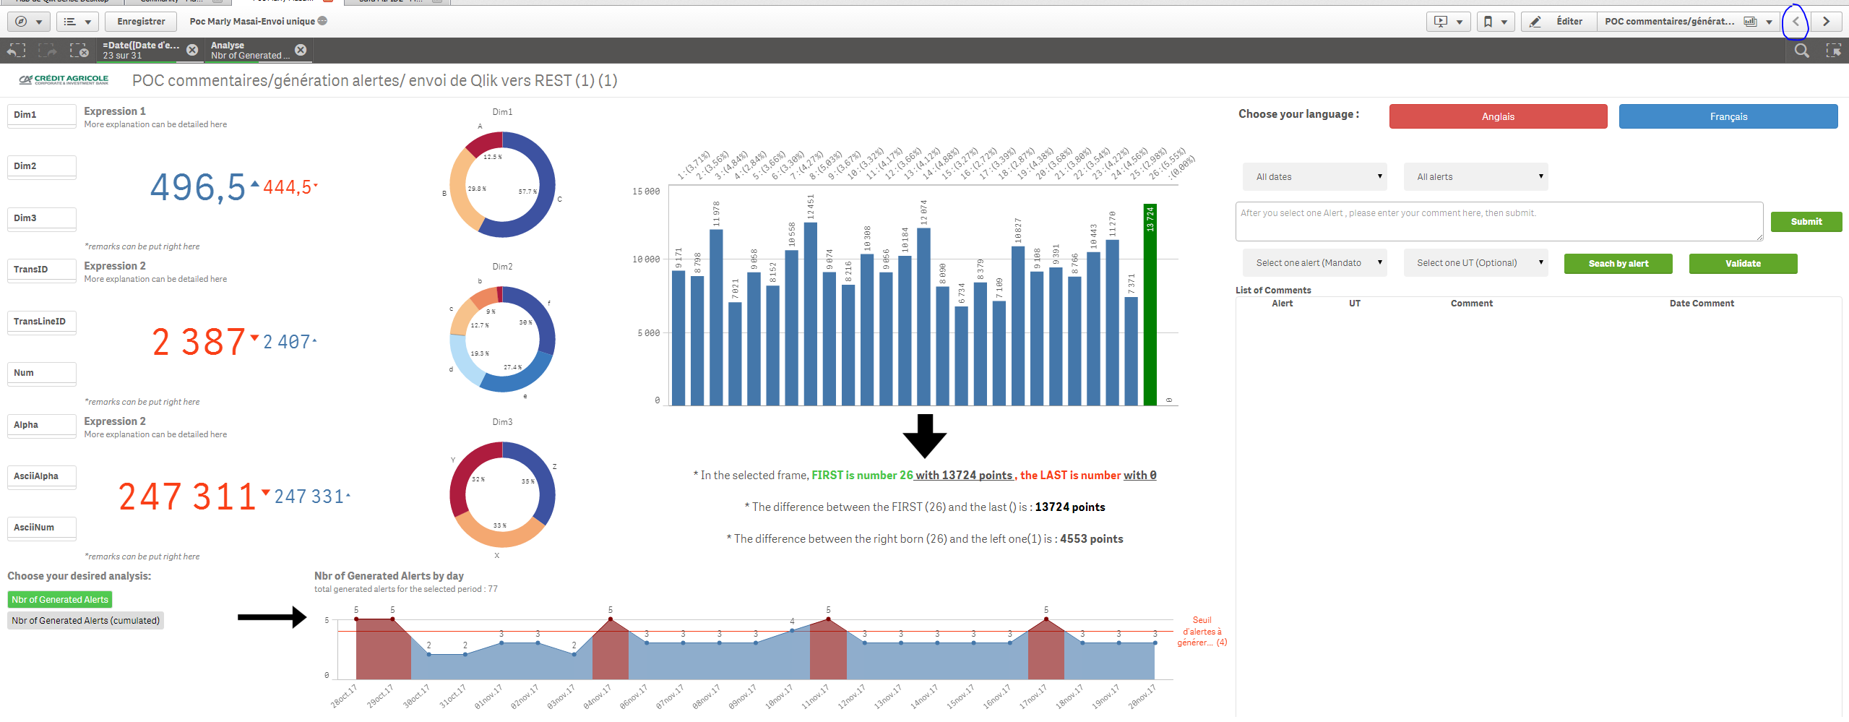Open the AsciiAlpha filter pane
This screenshot has height=722, width=1849.
[42, 477]
